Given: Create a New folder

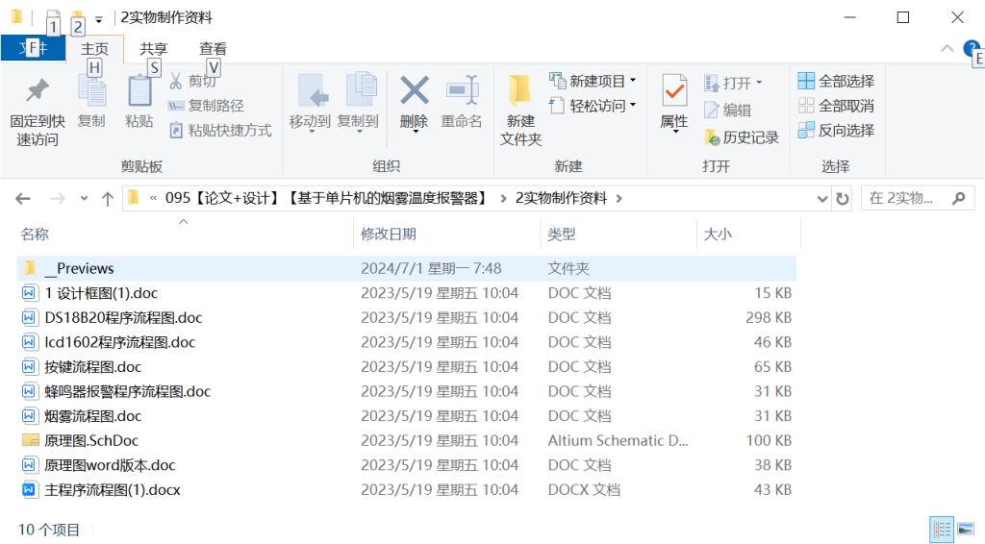Looking at the screenshot, I should [x=520, y=111].
